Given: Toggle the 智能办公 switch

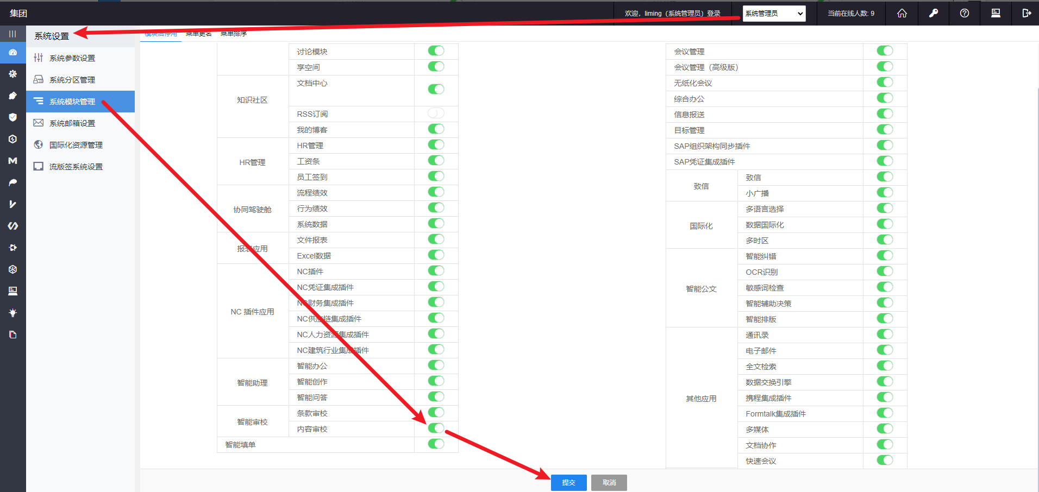Looking at the screenshot, I should [436, 365].
